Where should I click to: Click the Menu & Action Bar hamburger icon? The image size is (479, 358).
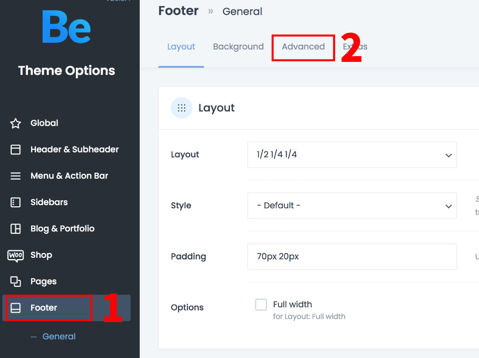click(x=16, y=176)
